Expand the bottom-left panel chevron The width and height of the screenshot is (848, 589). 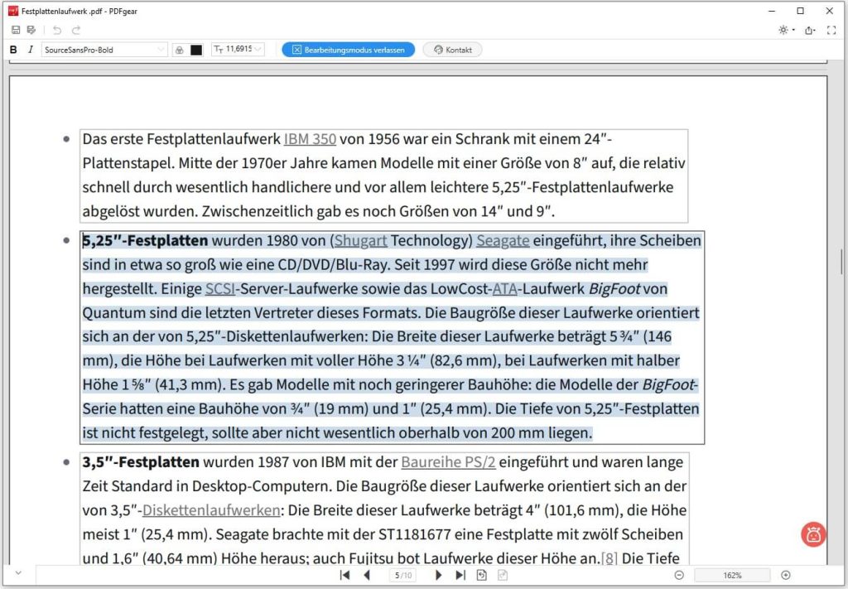pos(17,574)
